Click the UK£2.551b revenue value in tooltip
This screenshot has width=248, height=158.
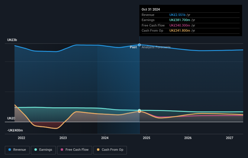click(x=177, y=15)
